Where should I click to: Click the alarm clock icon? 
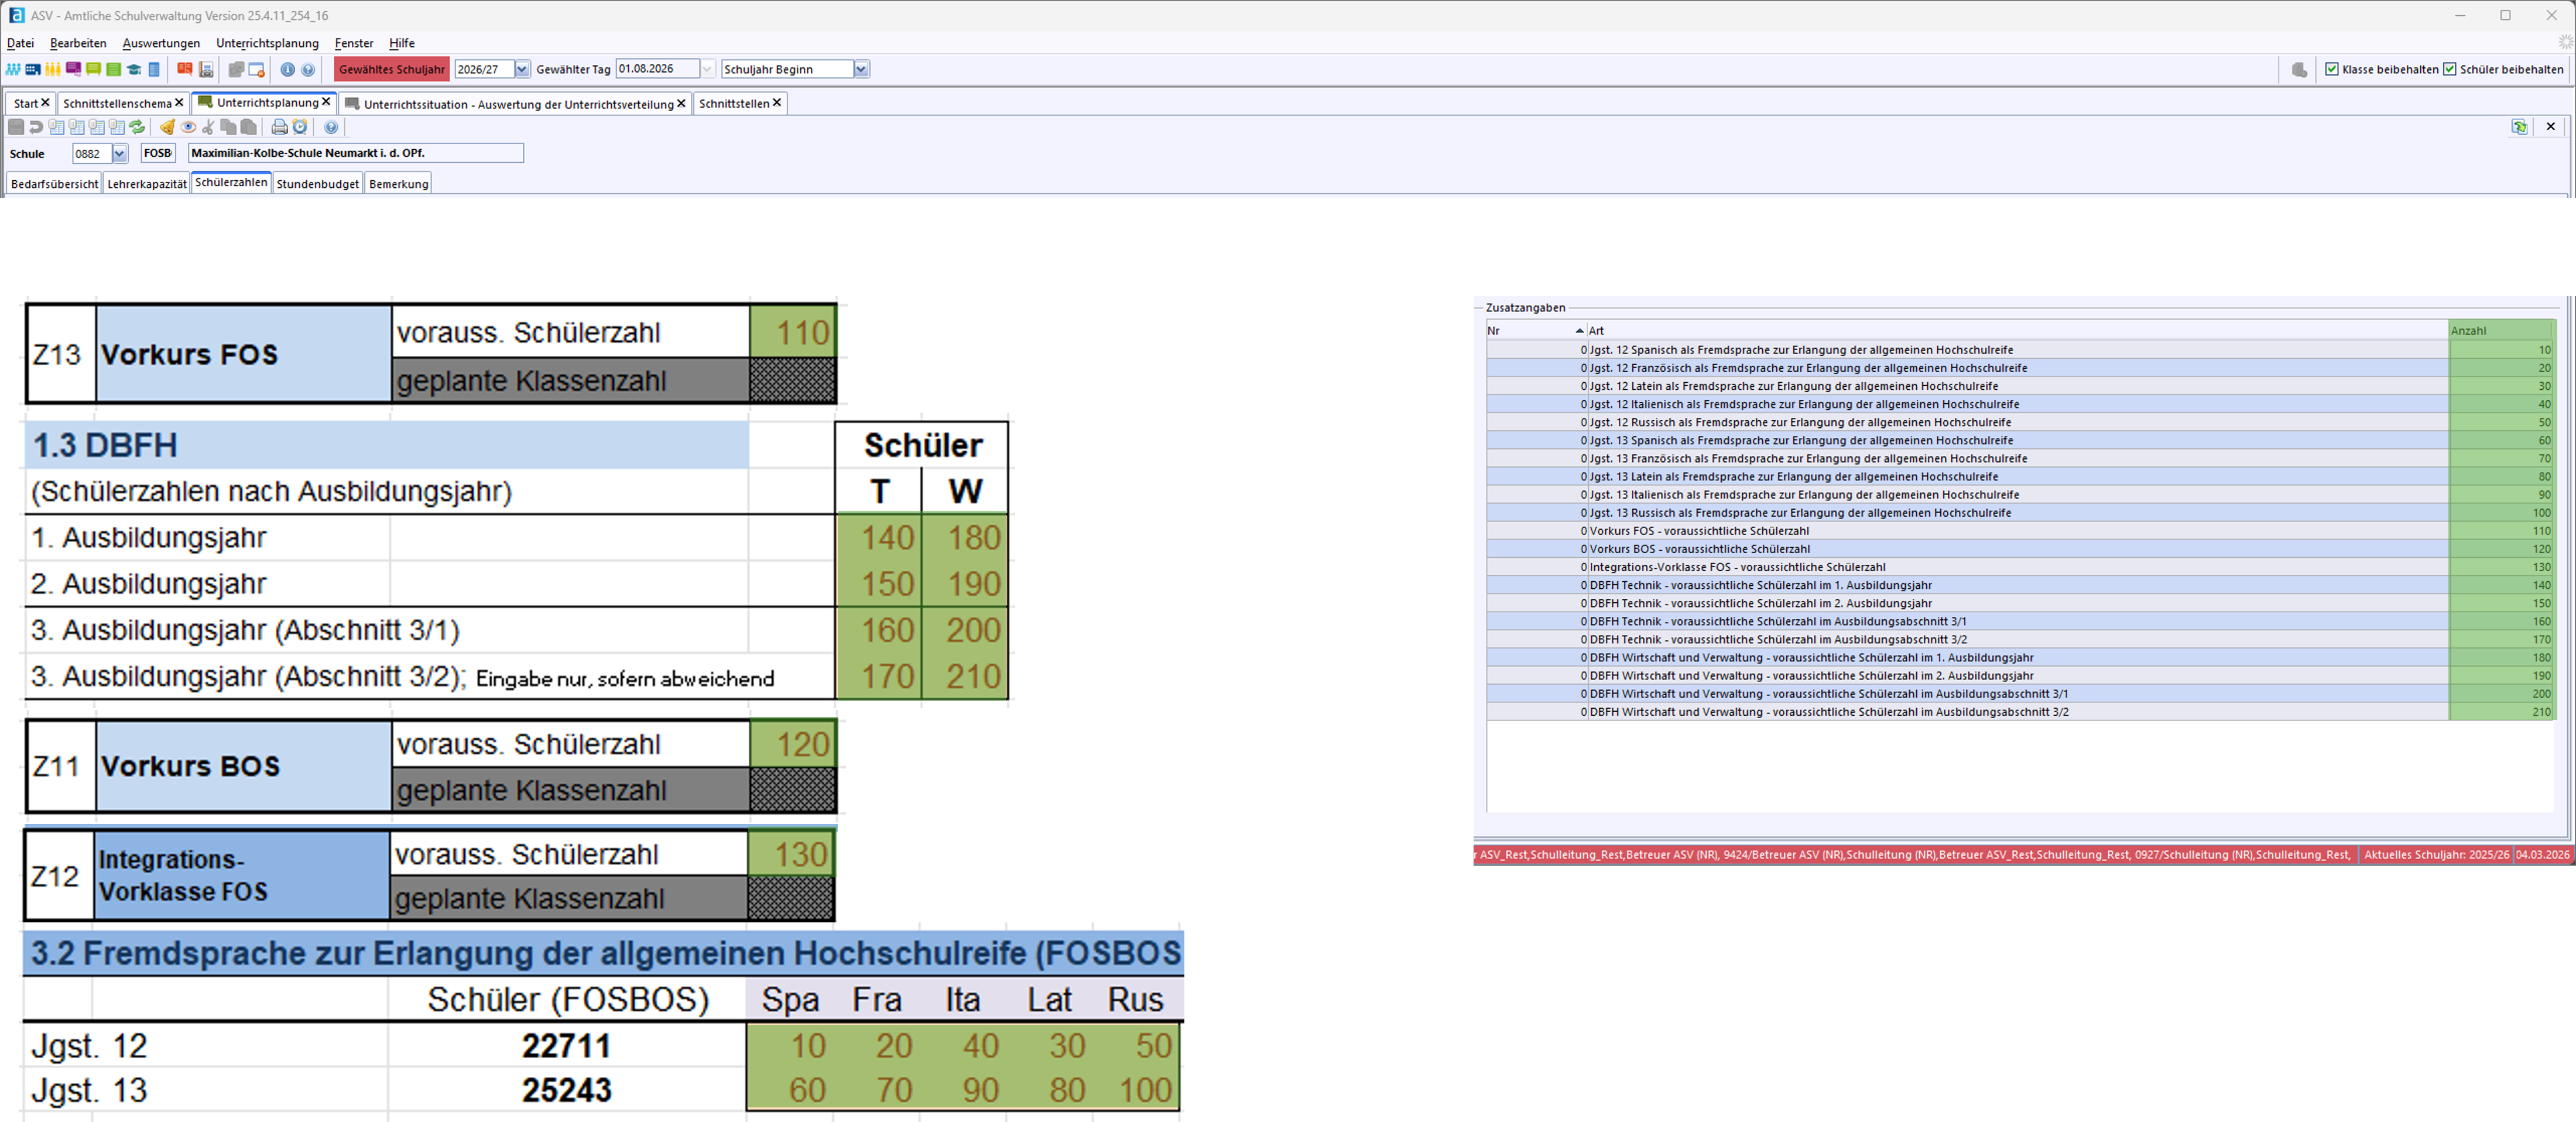(x=300, y=127)
